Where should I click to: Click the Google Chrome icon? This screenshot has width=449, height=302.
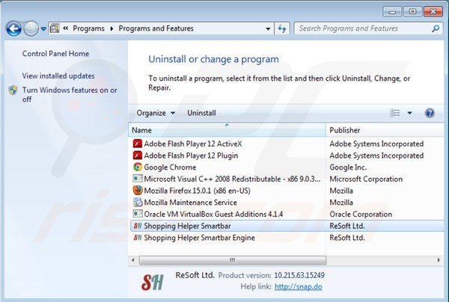point(138,167)
